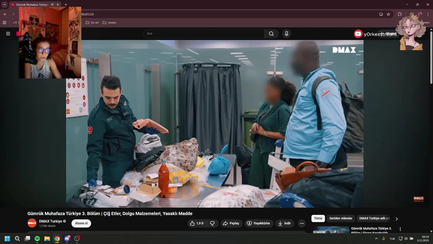Viewport: 433px width, 244px height.
Task: Open the Windows Start menu
Action: pyautogui.click(x=7, y=239)
